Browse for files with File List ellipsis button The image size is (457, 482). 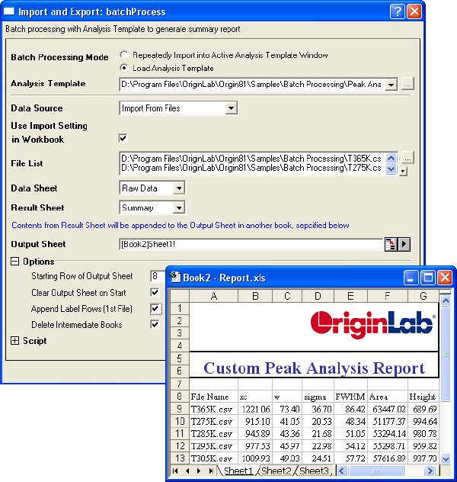pos(407,157)
